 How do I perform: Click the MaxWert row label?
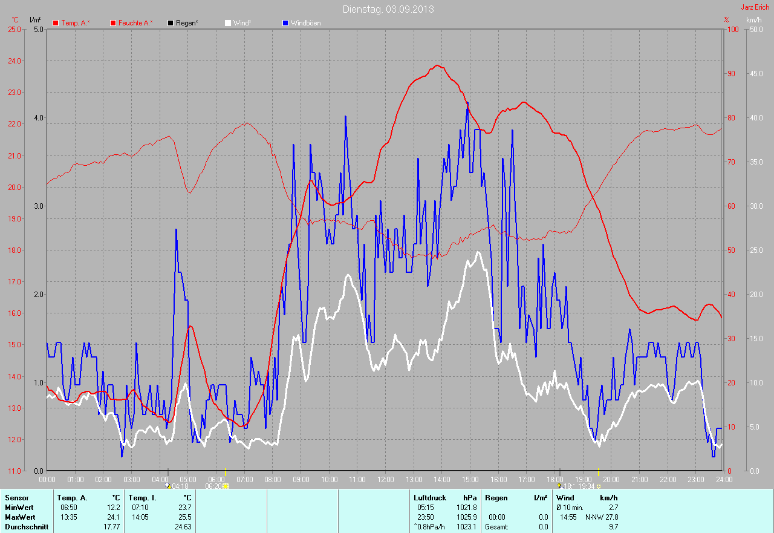tap(19, 517)
